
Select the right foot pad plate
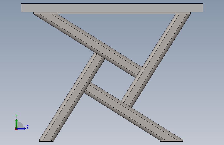coord(172,141)
